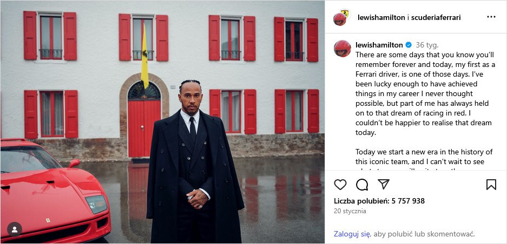Screen dimensions: 507x244
Task: Open the post date '20 stycznia'
Action: (350, 211)
